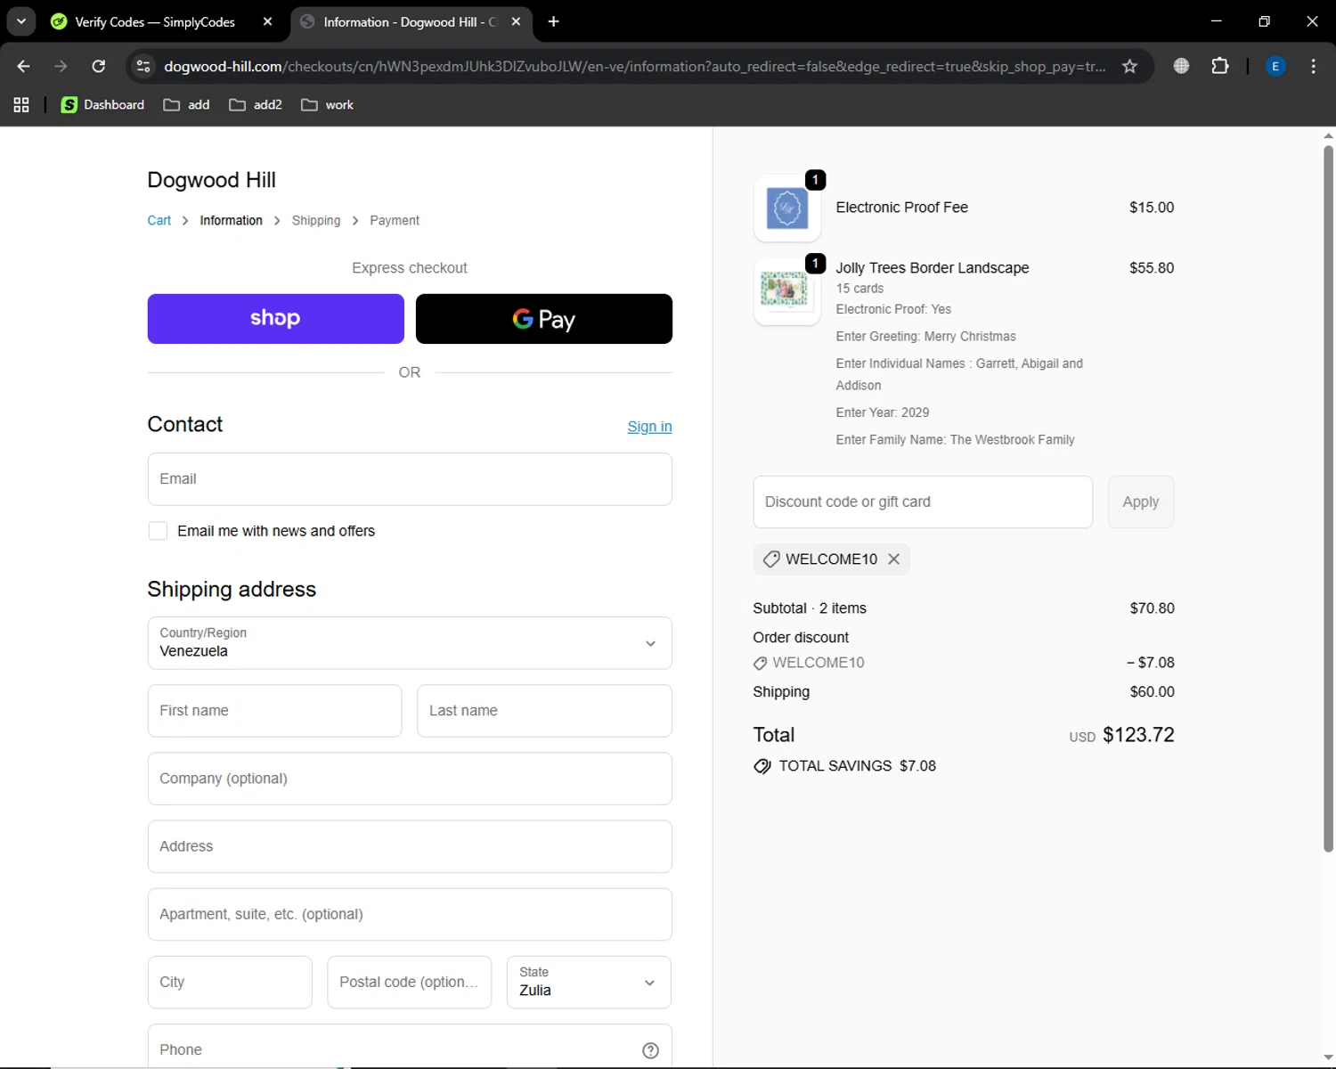Click the Electronic Proof Fee title
Viewport: 1336px width, 1069px height.
[901, 208]
